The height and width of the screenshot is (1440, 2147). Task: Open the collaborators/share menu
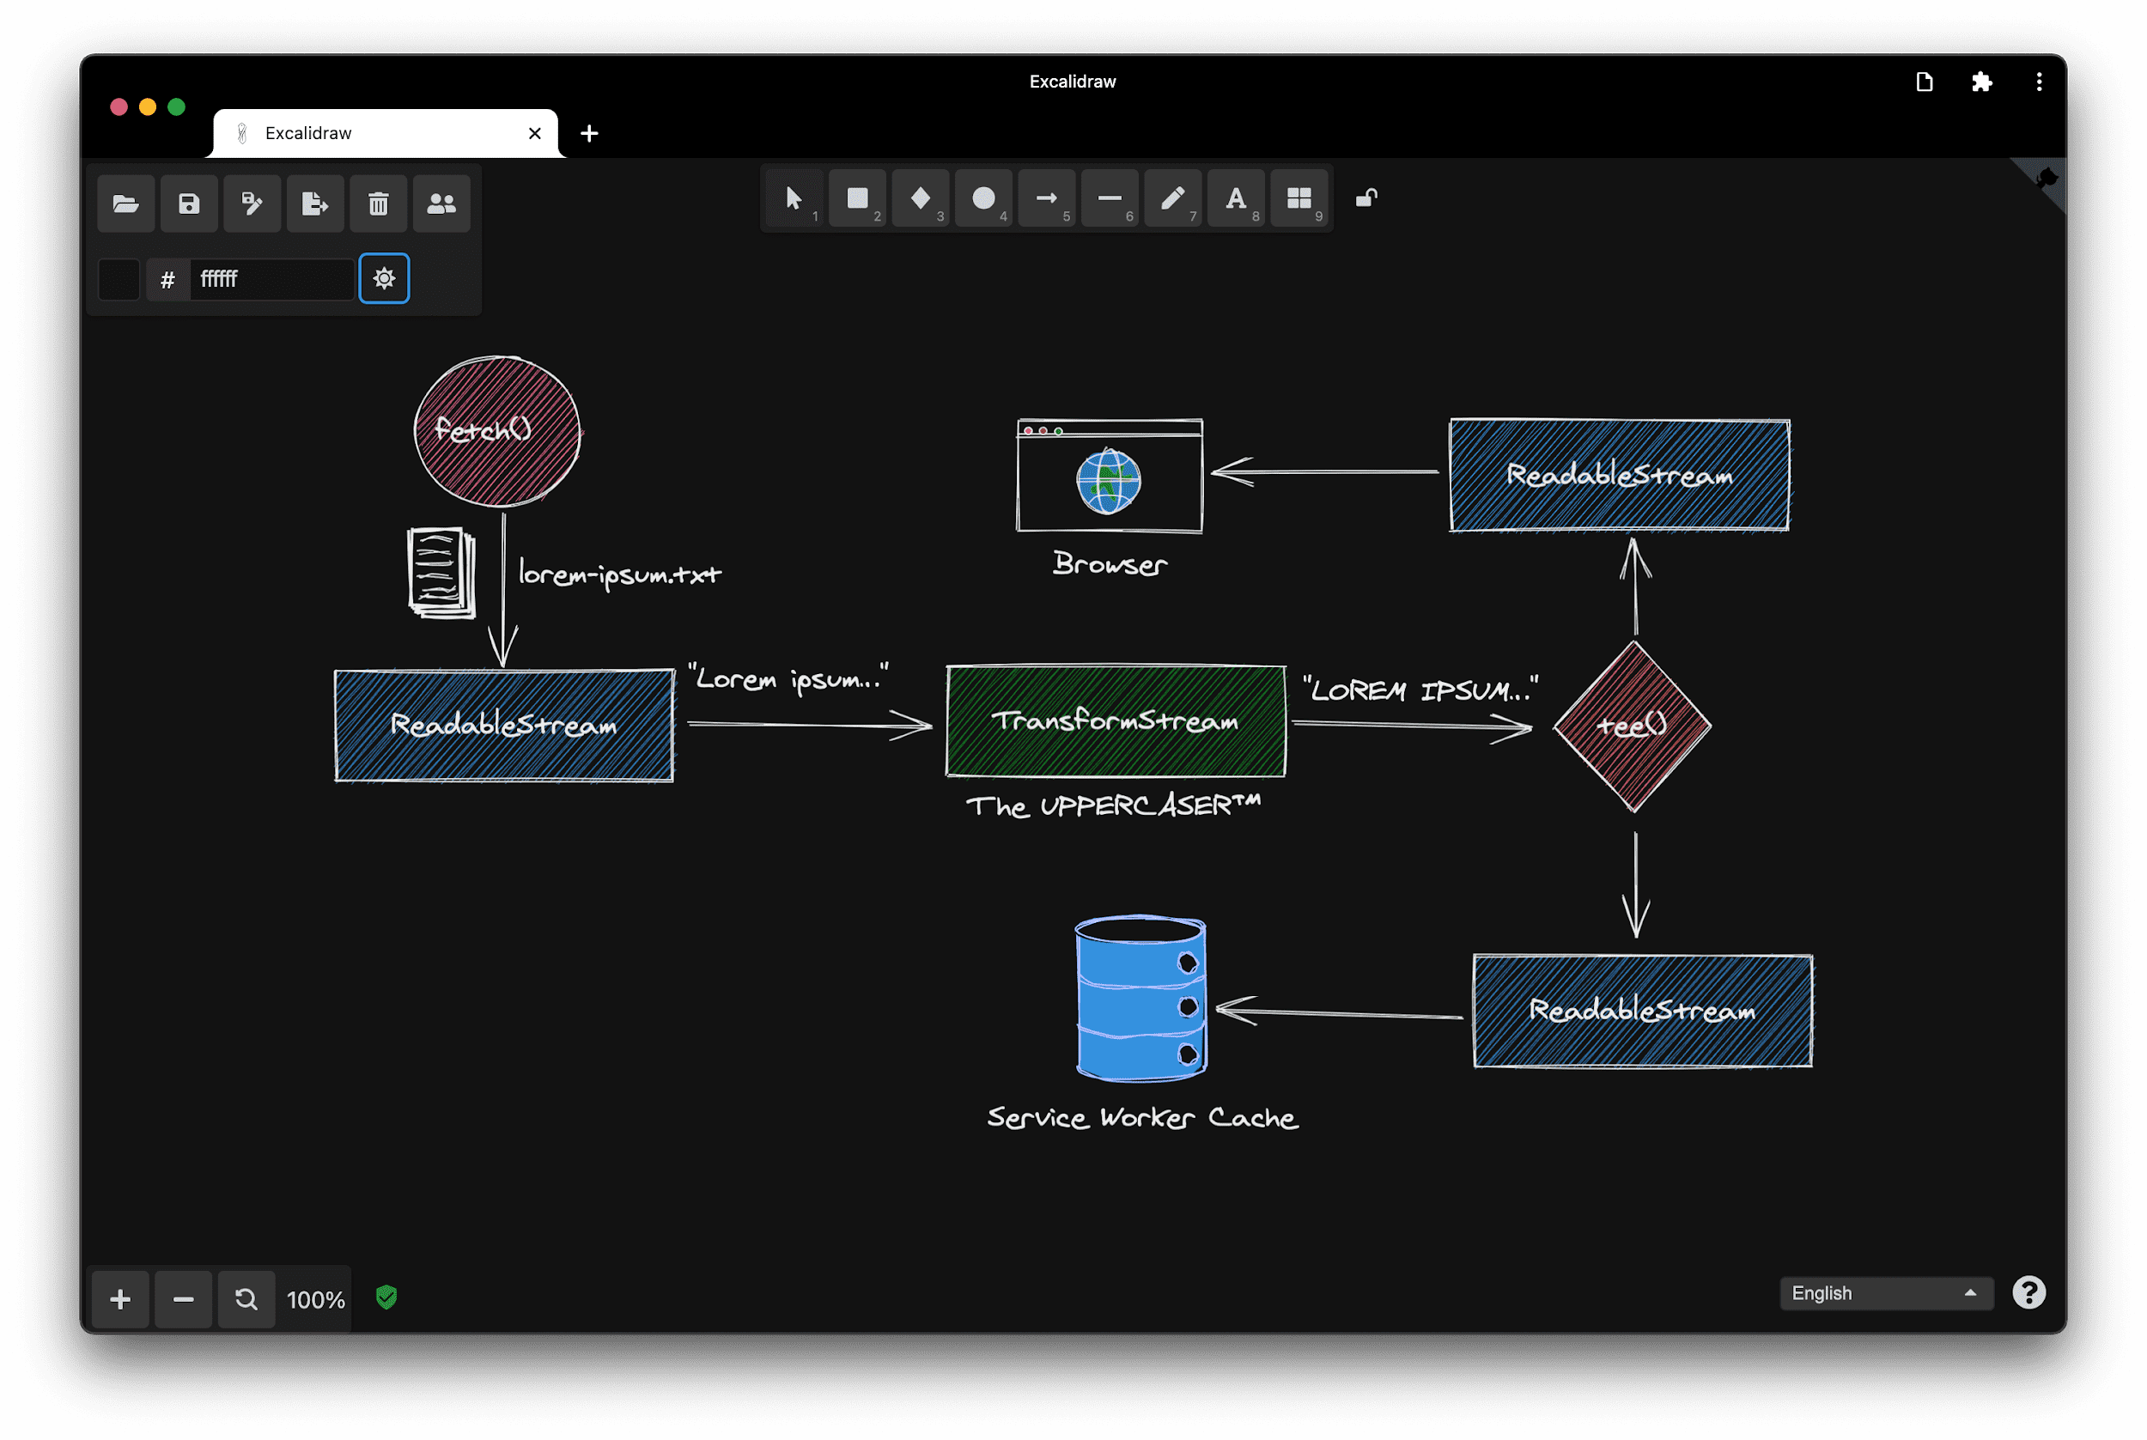(x=442, y=203)
